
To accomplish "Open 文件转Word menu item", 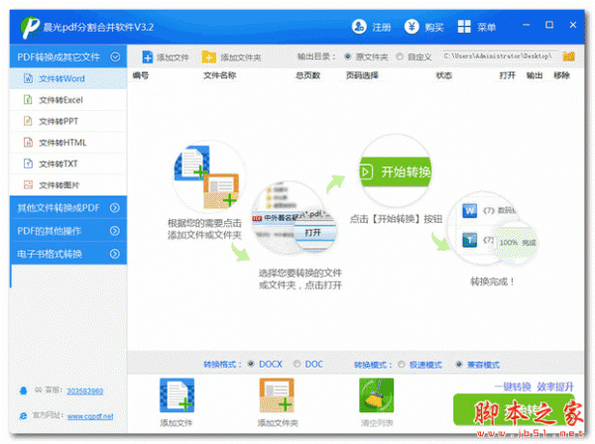I will coord(68,78).
